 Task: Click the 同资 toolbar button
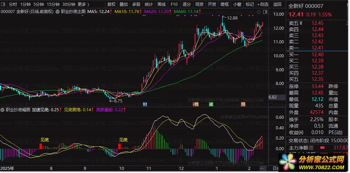coord(199,4)
